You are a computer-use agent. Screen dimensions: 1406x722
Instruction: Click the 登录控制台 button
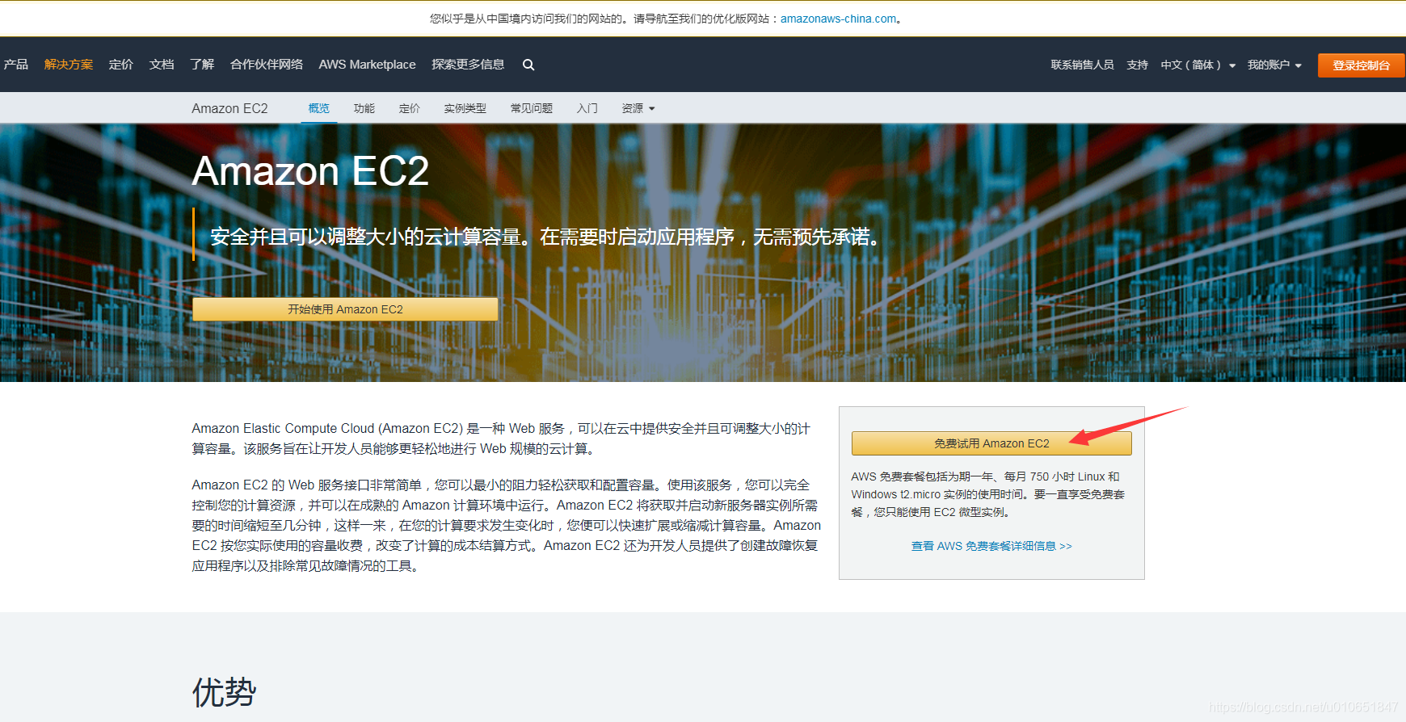pyautogui.click(x=1361, y=65)
